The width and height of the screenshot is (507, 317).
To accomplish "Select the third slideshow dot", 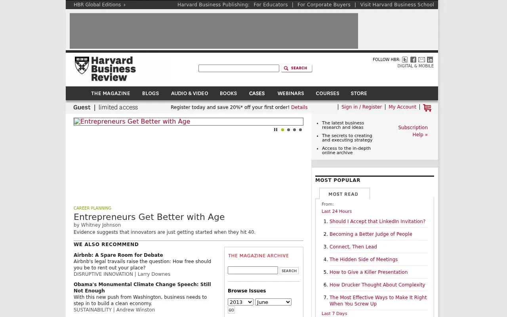I will (x=294, y=130).
